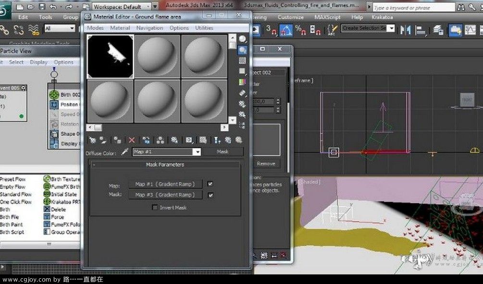Click Put Material to Scene icon
Screen dimensions: 483x284
(x=103, y=140)
